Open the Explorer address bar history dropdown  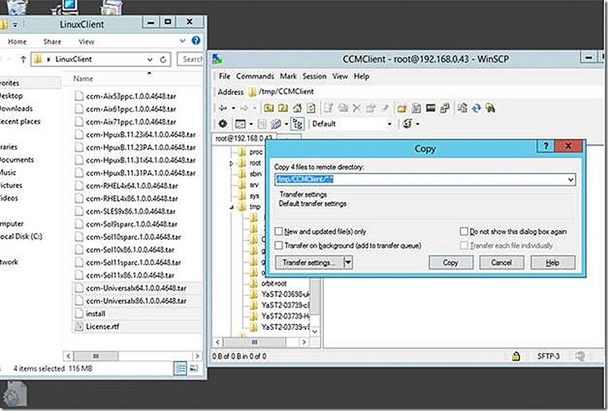point(150,59)
